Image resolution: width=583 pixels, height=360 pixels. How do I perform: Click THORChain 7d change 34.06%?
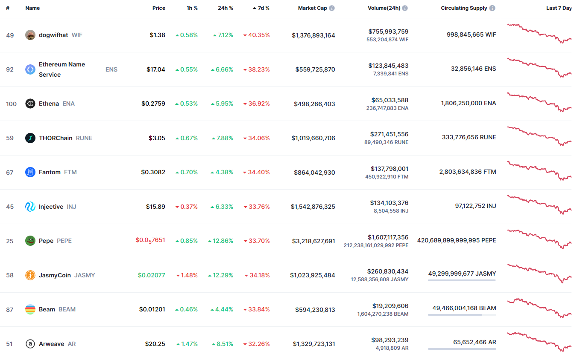[256, 138]
